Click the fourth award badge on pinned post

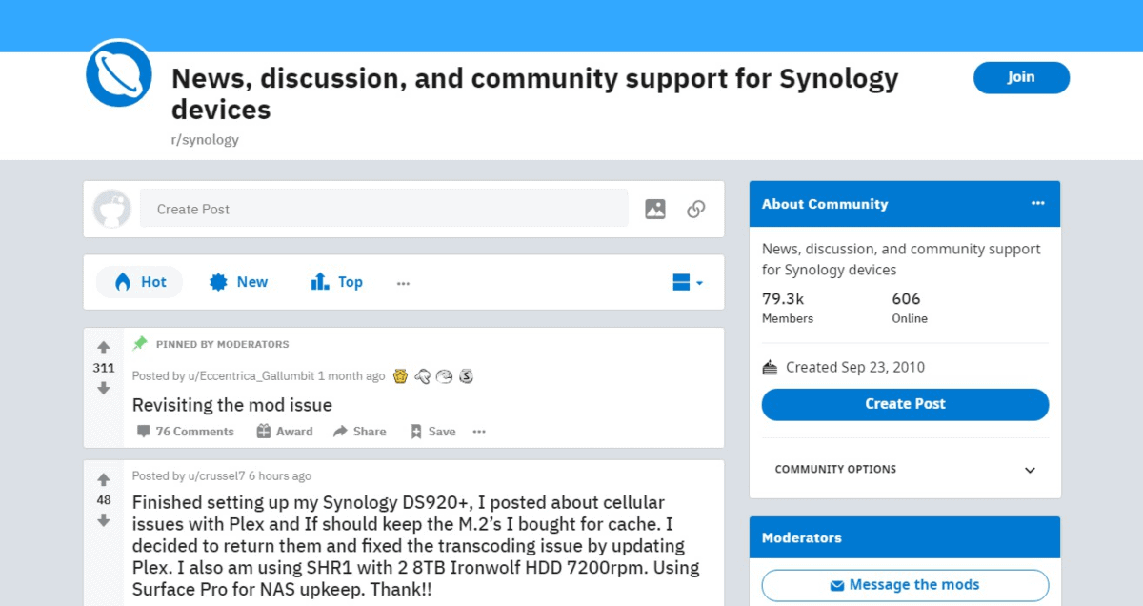[466, 375]
